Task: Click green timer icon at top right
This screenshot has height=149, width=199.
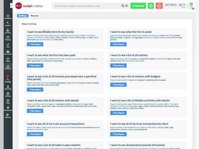Action: click(191, 4)
